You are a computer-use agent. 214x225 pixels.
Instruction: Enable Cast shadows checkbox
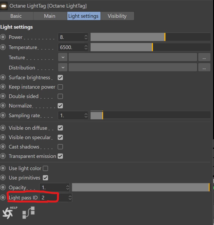(x=60, y=147)
